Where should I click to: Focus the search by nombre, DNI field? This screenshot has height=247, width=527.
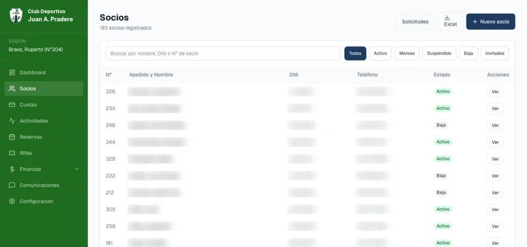pyautogui.click(x=223, y=53)
